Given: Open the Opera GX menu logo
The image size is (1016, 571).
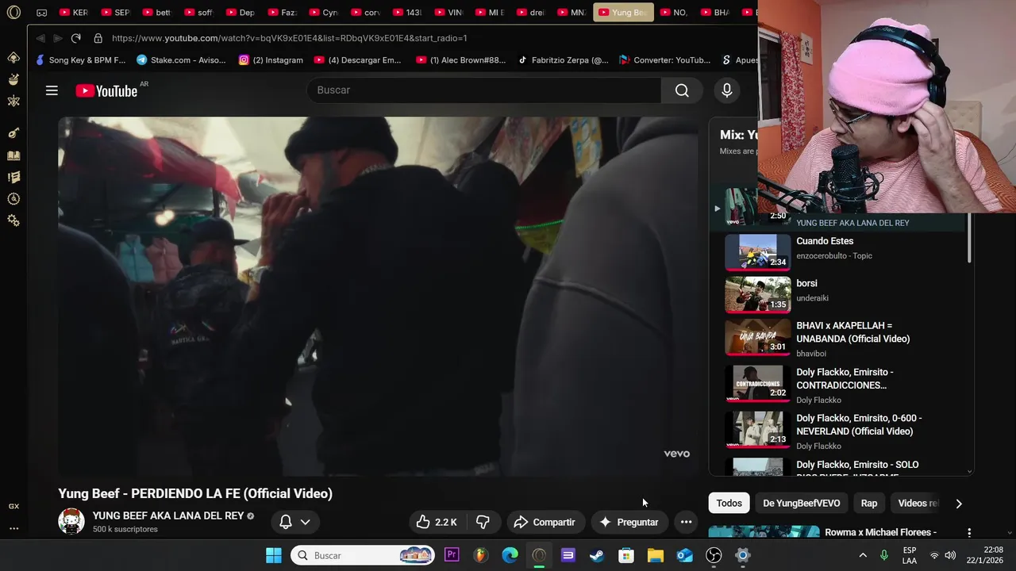Looking at the screenshot, I should pos(13,13).
